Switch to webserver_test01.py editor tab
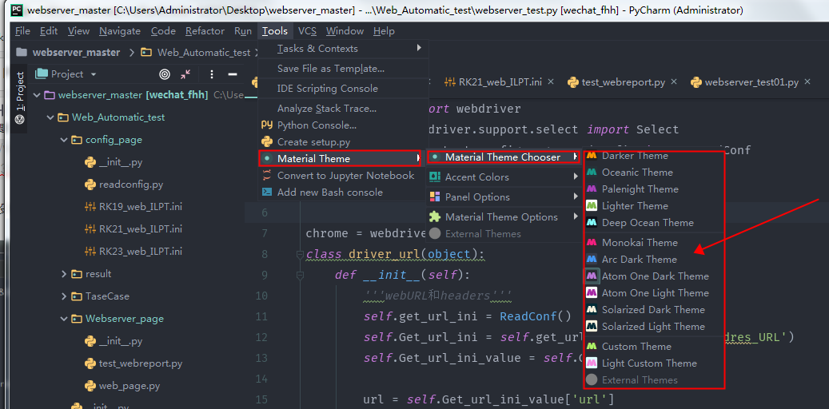Image resolution: width=829 pixels, height=409 pixels. click(751, 82)
